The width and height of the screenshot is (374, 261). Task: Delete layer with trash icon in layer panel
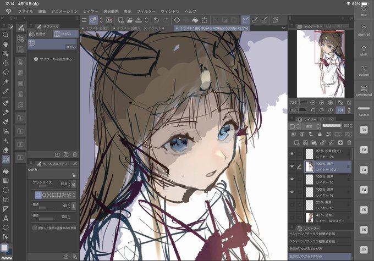click(349, 142)
